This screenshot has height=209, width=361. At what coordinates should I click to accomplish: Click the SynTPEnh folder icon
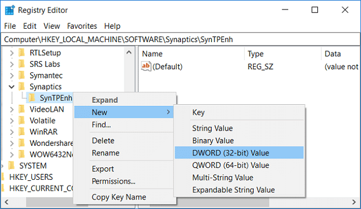(x=32, y=98)
